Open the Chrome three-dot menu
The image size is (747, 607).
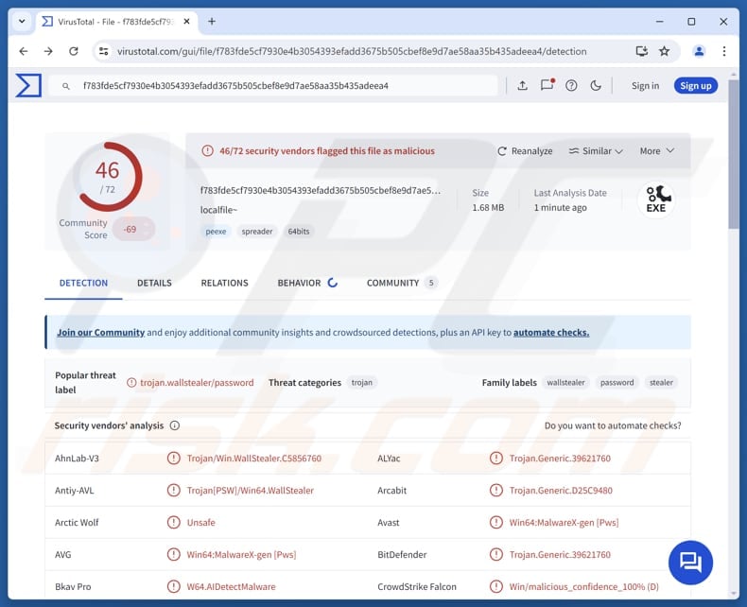[723, 51]
